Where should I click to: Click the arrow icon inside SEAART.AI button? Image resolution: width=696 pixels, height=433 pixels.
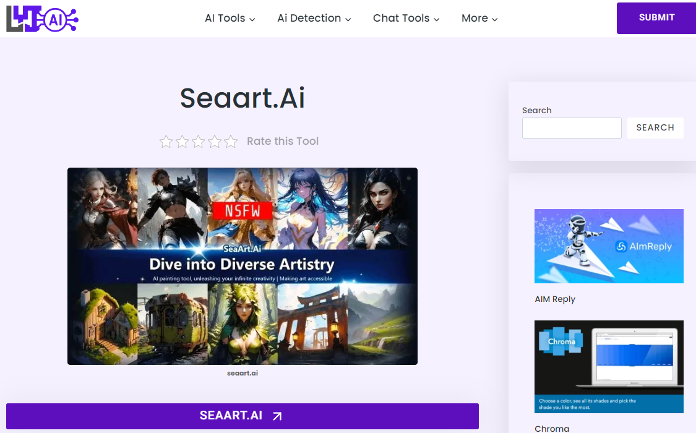(277, 416)
